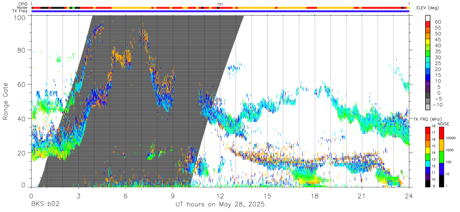Click the TX FRQ legend value '18'

click(433, 127)
